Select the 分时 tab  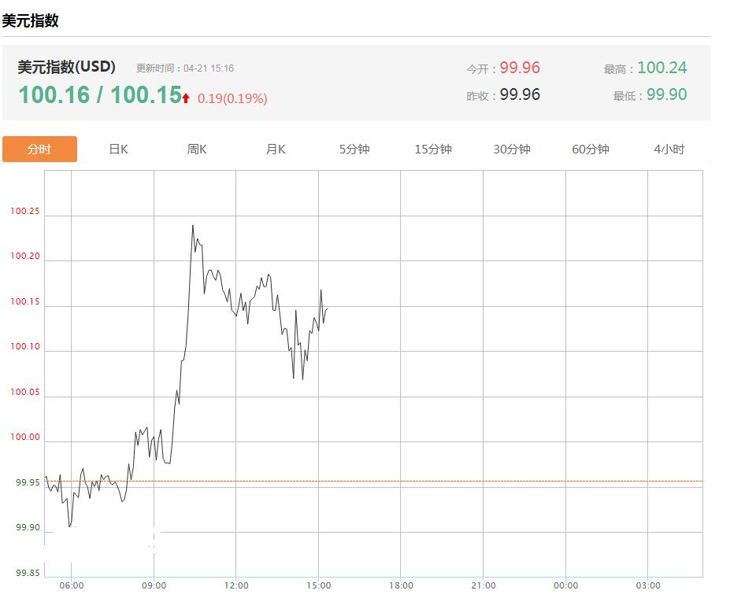pos(39,149)
